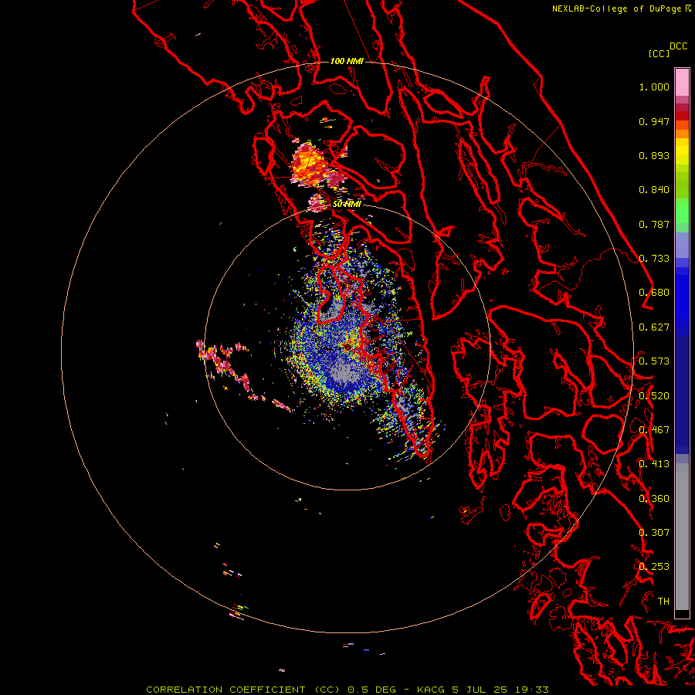Select the 0.840 scale value
Image resolution: width=695 pixels, height=695 pixels.
click(x=654, y=190)
